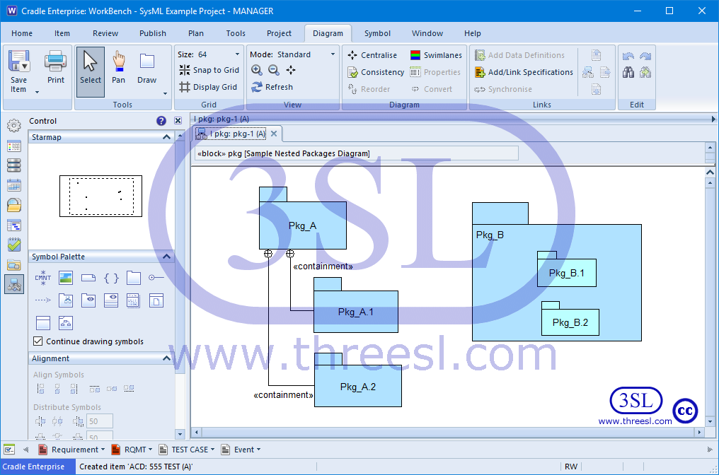Click the undo arrow in Edit group
719x475 pixels.
pos(628,56)
